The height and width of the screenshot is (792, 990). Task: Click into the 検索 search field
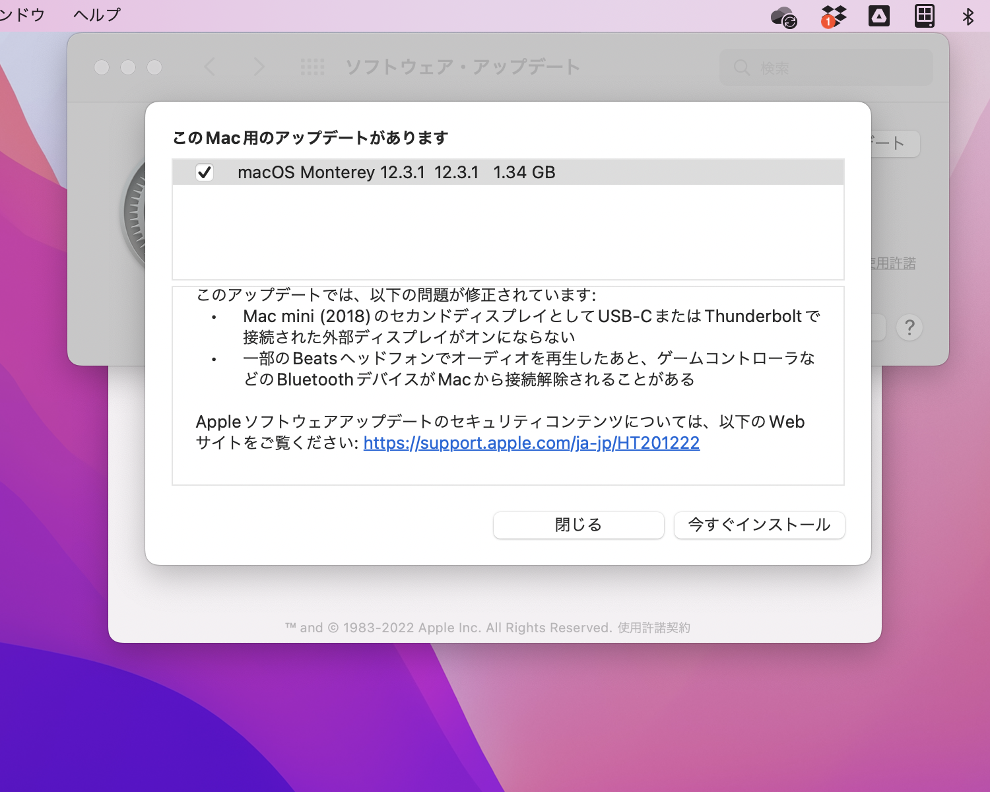click(x=825, y=67)
